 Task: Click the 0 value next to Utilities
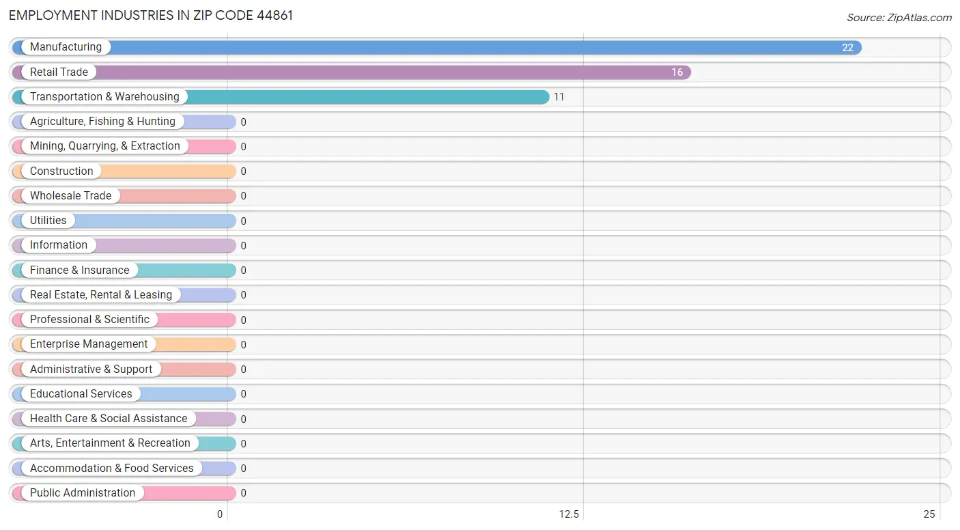243,221
